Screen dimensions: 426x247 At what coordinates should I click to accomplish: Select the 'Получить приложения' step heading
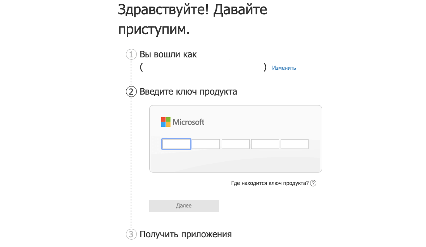point(186,234)
